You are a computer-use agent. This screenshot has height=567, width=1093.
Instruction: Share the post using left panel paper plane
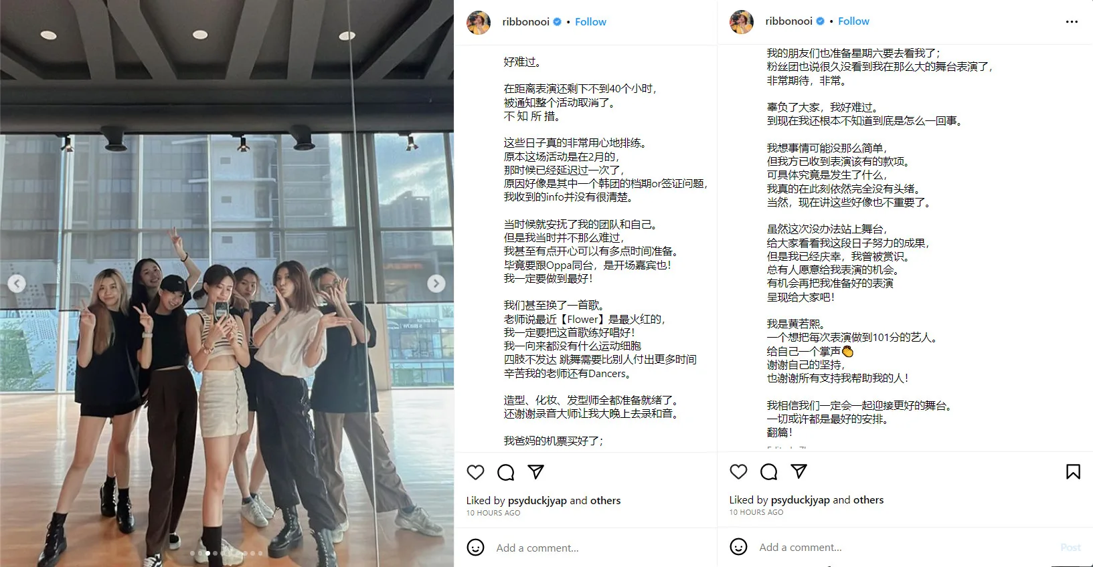pos(535,471)
